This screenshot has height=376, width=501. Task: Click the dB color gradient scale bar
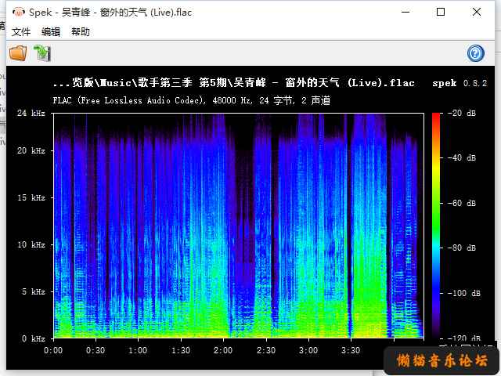point(436,226)
